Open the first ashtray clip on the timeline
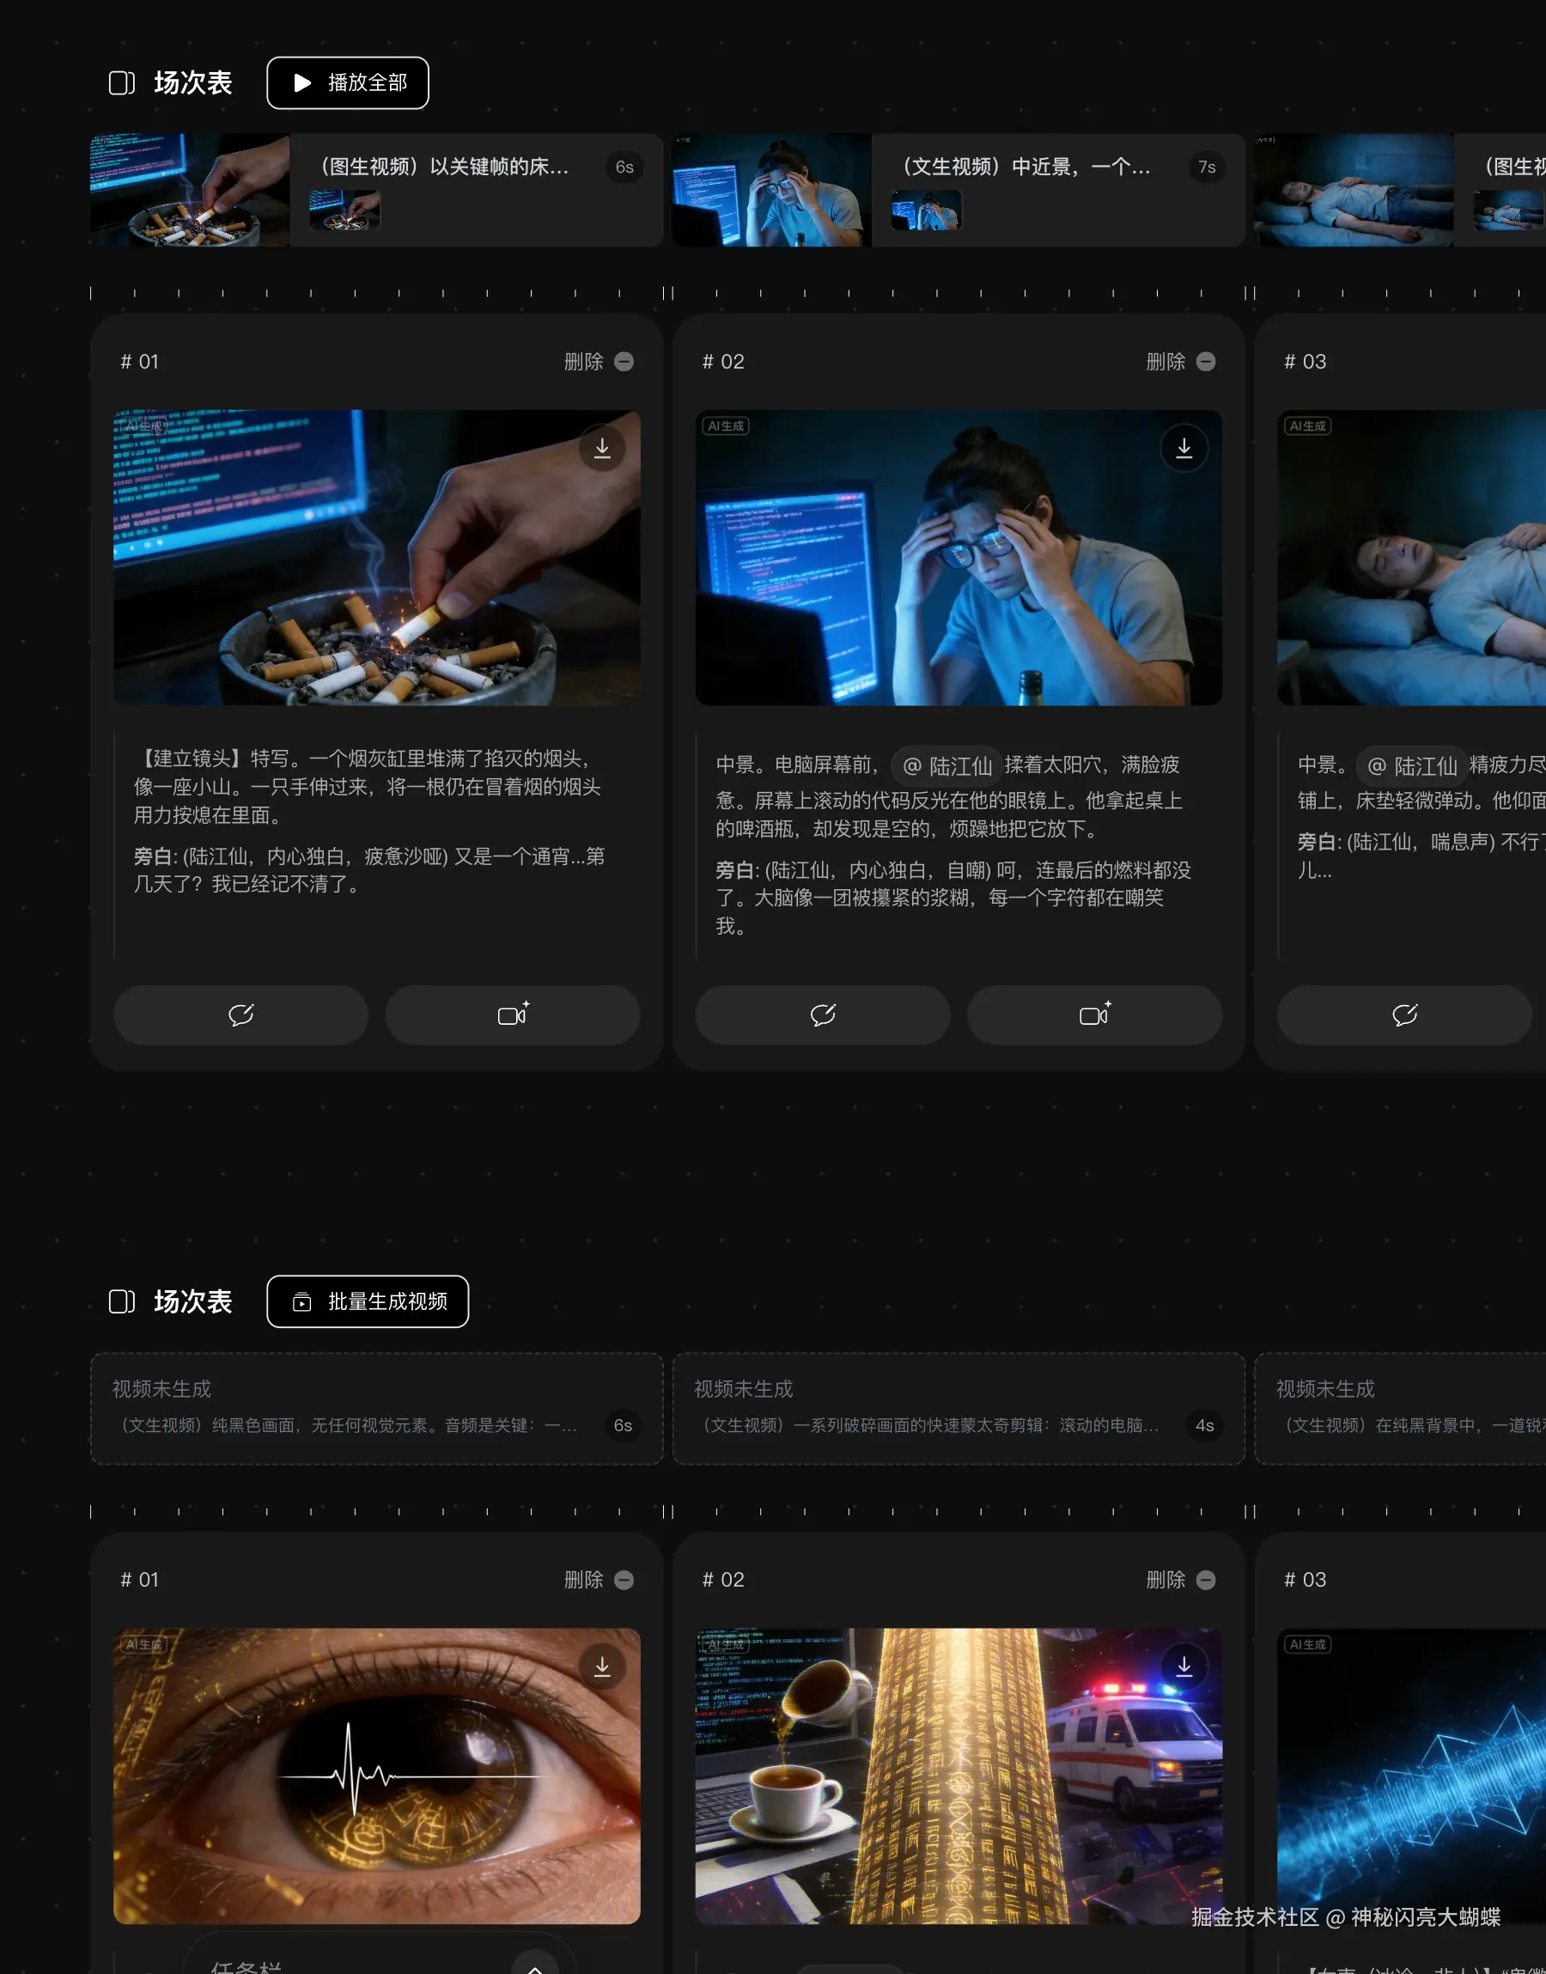The image size is (1546, 1974). (x=188, y=190)
